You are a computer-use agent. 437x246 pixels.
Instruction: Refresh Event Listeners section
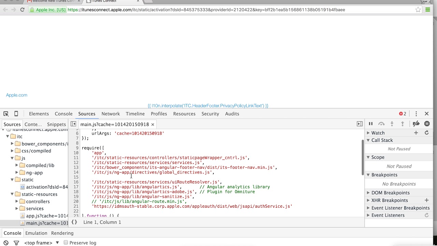426,215
